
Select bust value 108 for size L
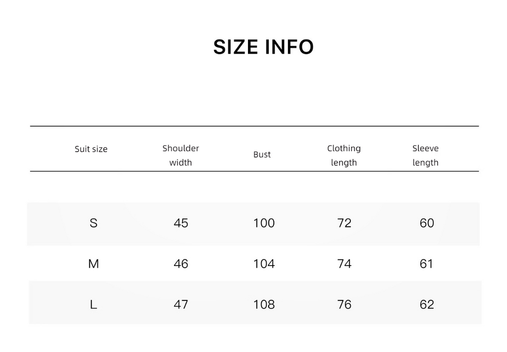[264, 304]
